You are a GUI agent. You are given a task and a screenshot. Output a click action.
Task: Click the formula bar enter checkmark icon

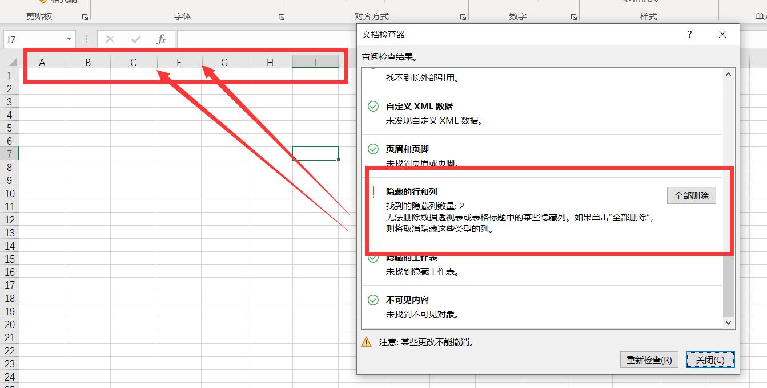click(x=136, y=39)
